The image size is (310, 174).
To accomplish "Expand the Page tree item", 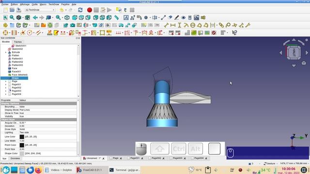I will (x=6, y=81).
